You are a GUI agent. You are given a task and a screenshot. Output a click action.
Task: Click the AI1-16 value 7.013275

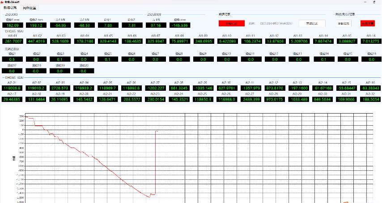tap(371, 42)
